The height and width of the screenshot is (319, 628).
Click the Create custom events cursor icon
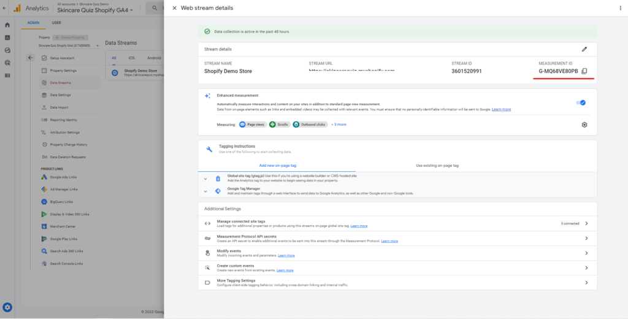point(207,267)
